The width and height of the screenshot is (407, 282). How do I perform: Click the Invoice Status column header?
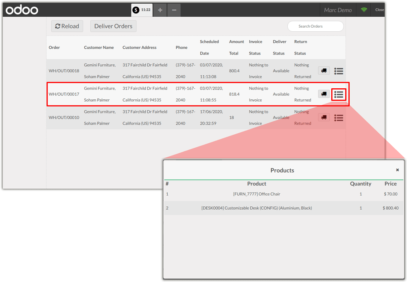[256, 48]
